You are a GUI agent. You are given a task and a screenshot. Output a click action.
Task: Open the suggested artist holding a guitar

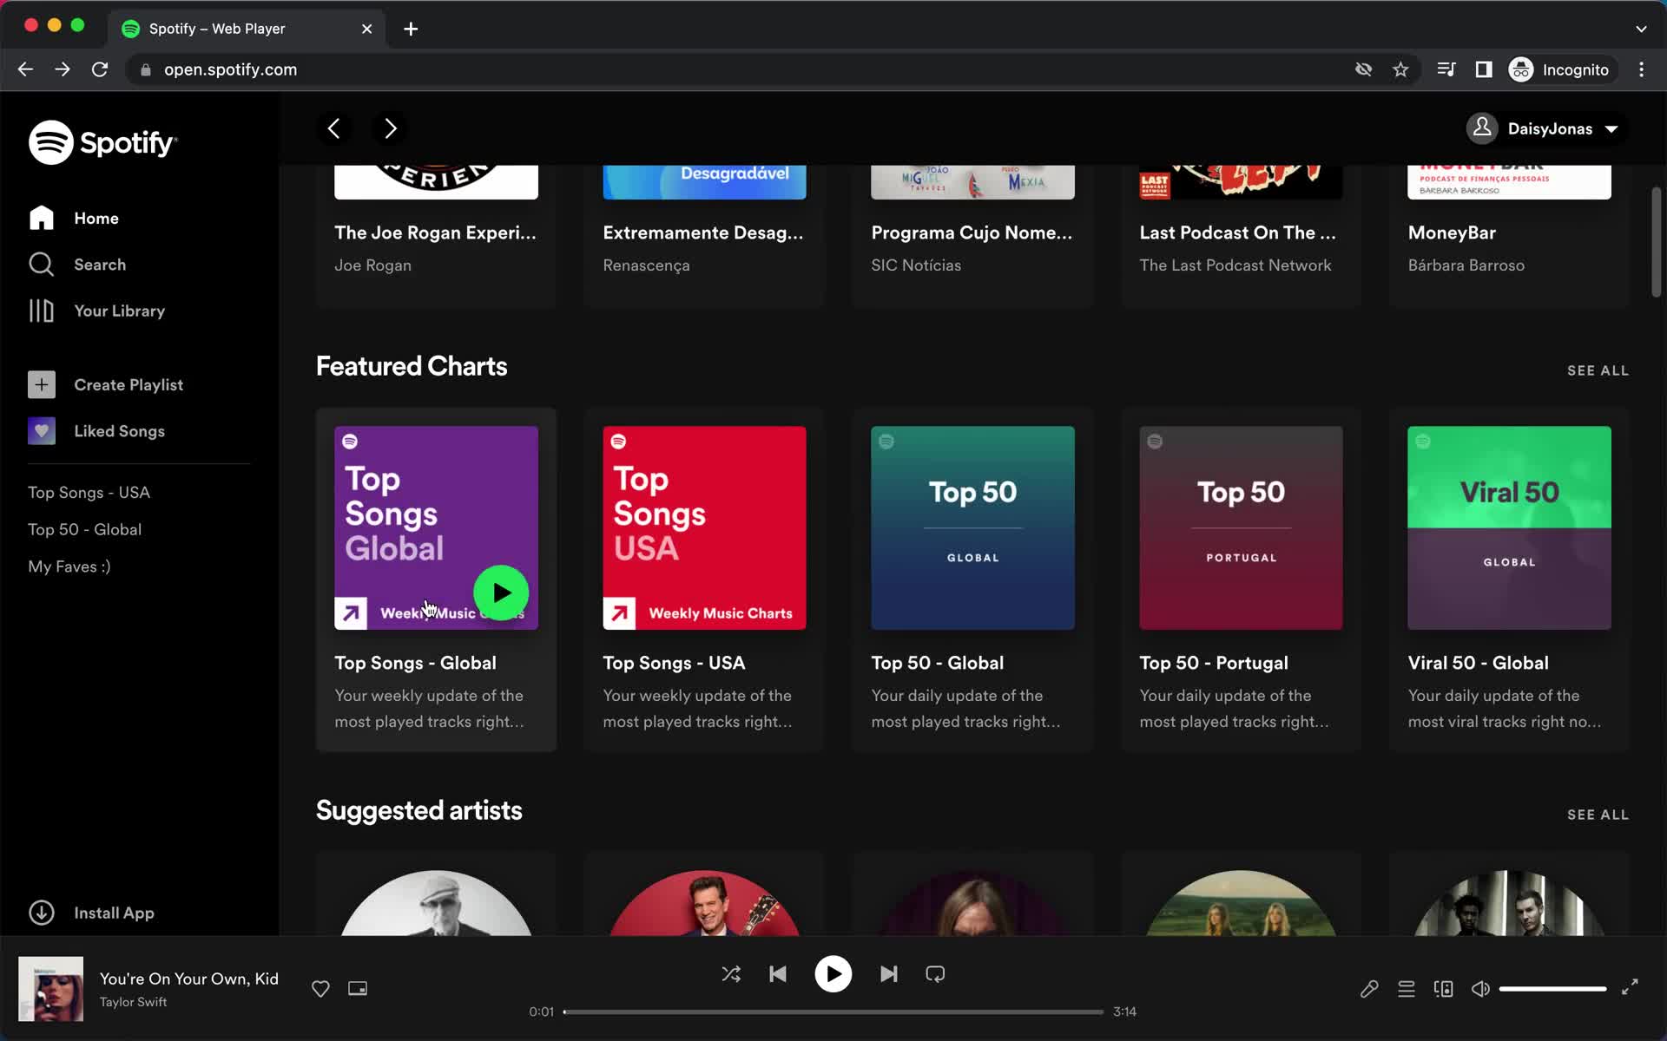[704, 903]
